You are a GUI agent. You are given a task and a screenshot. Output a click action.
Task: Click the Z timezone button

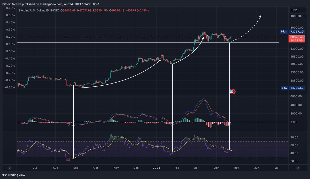pyautogui.click(x=10, y=168)
